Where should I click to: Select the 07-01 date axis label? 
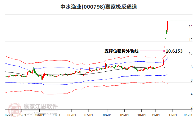tap(89, 115)
